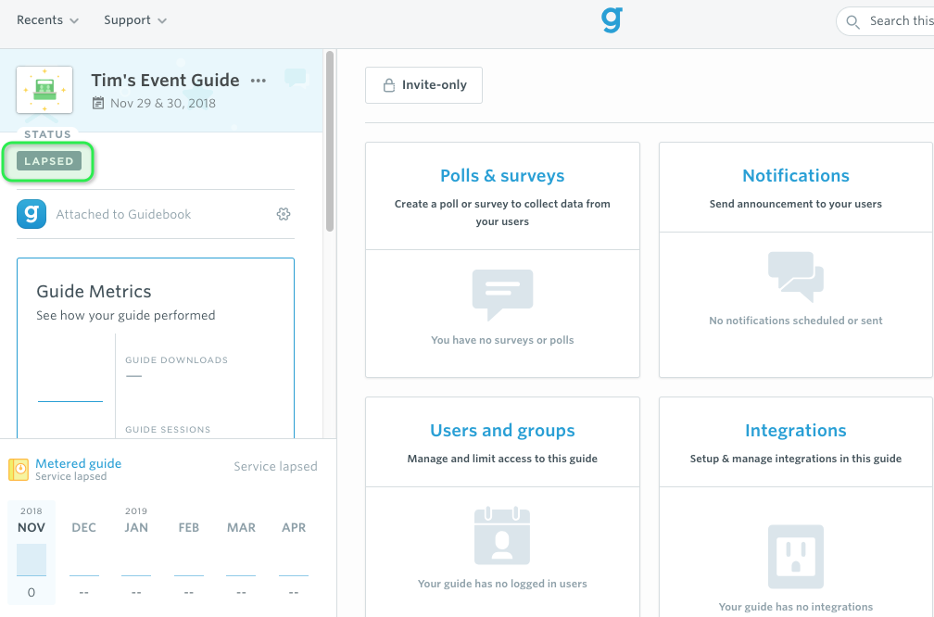Click the Guidebook logo in the top bar
The height and width of the screenshot is (617, 934).
[x=612, y=19]
